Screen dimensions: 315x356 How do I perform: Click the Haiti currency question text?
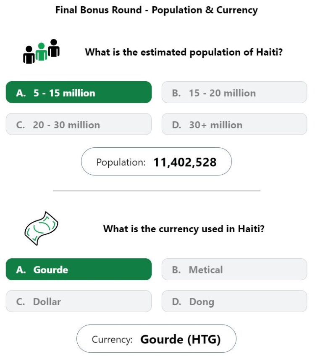(184, 229)
